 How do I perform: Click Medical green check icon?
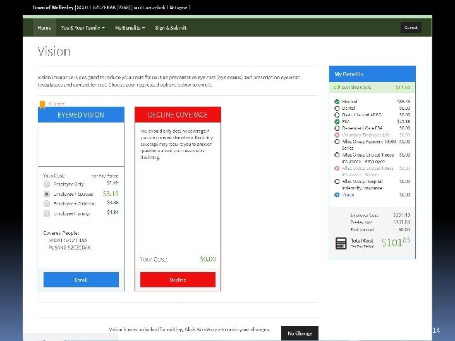tap(337, 102)
